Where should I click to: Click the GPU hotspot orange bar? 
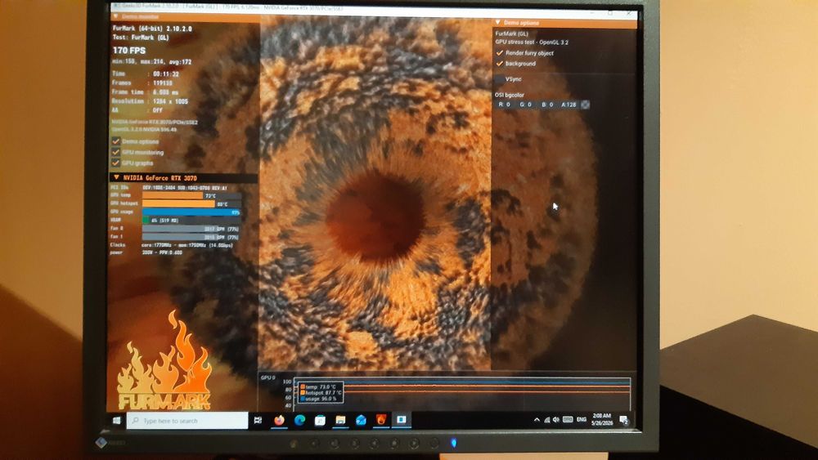[178, 204]
